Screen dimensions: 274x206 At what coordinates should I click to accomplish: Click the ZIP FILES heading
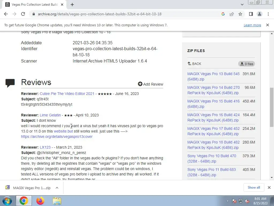196,51
